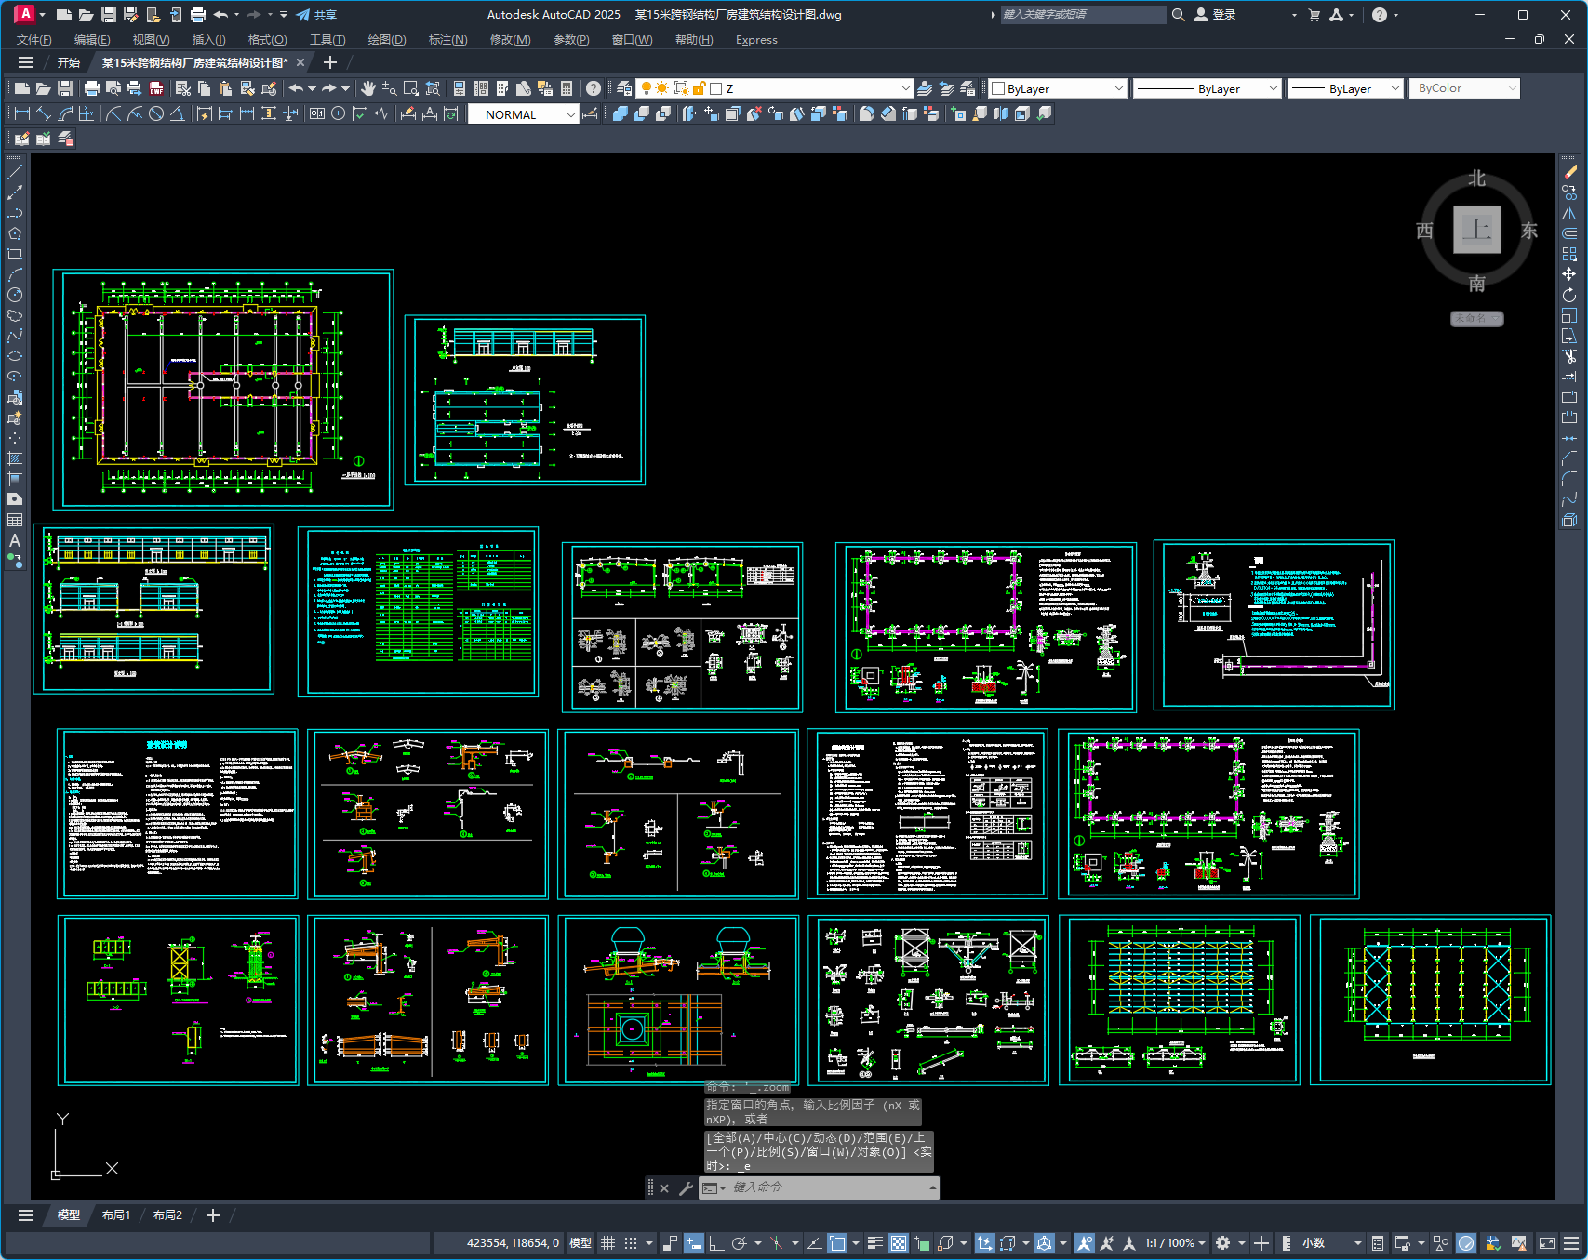Image resolution: width=1588 pixels, height=1260 pixels.
Task: Select the Hatch tool
Action: click(15, 458)
